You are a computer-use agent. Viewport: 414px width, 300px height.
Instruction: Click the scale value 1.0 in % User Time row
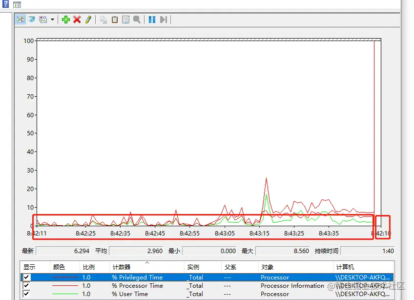[86, 294]
